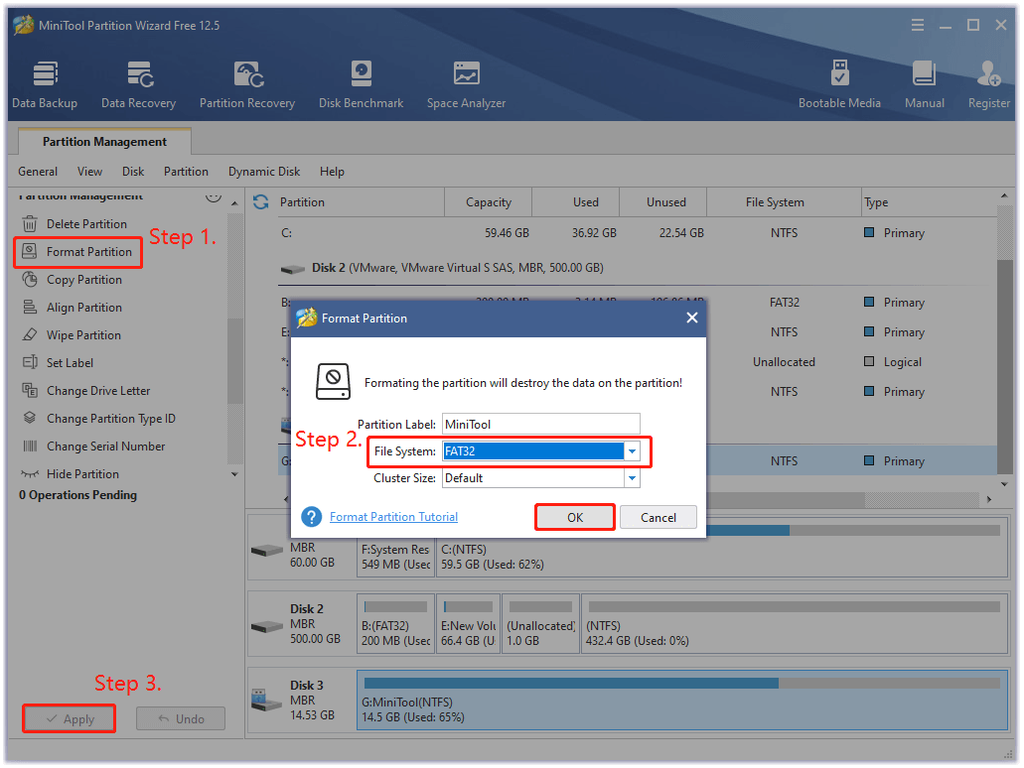The width and height of the screenshot is (1024, 768).
Task: Select the Data Backup tool
Action: click(45, 83)
